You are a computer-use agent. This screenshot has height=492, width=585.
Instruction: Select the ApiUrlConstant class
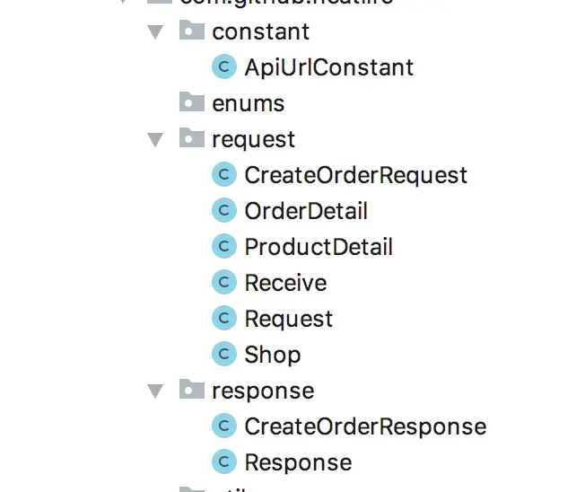[328, 67]
